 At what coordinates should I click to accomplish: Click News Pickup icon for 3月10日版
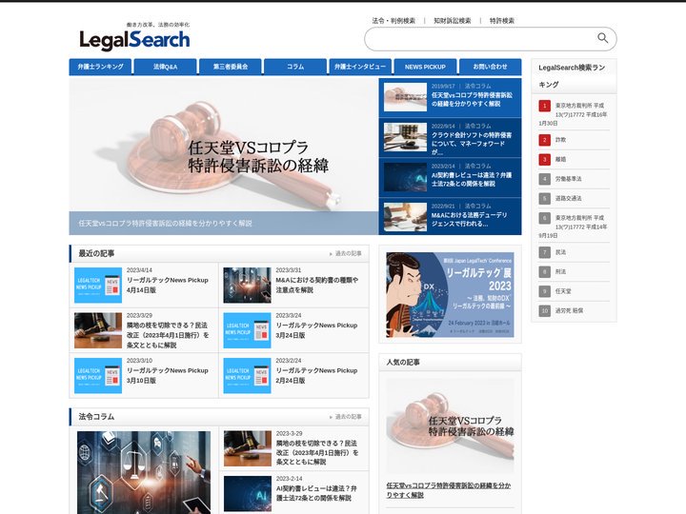coord(98,376)
